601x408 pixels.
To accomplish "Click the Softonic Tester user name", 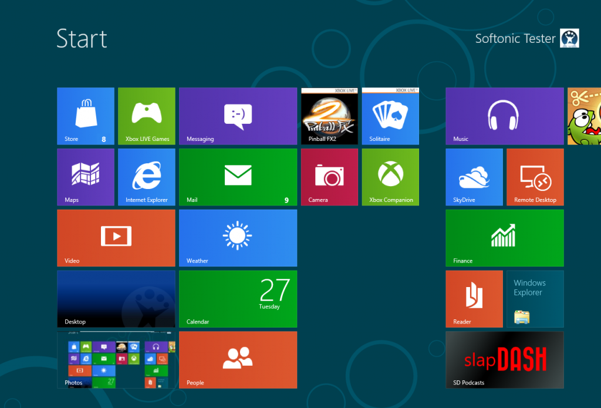I will (x=515, y=39).
